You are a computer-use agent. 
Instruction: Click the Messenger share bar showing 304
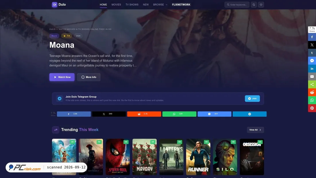click(x=214, y=114)
